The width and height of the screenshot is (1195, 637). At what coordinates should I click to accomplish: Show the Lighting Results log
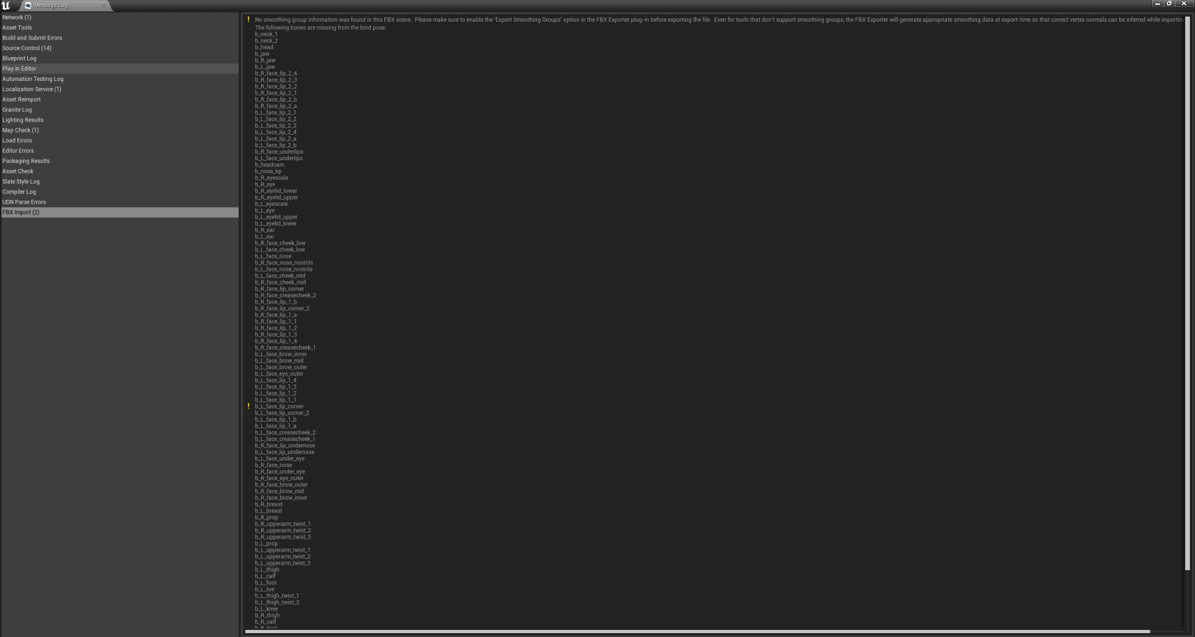(23, 120)
